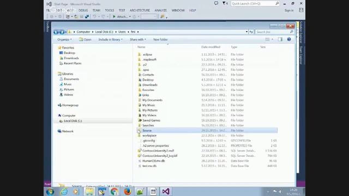Image resolution: width=349 pixels, height=196 pixels.
Task: Select the .maplesoft folder
Action: click(149, 59)
